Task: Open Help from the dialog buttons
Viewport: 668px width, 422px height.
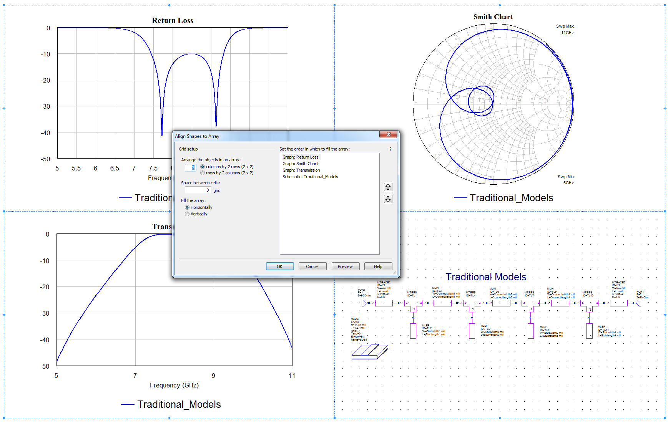Action: (x=378, y=266)
